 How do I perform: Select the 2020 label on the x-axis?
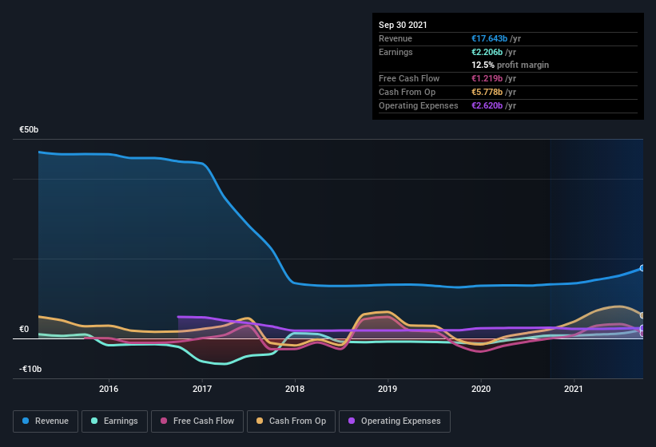tap(481, 389)
